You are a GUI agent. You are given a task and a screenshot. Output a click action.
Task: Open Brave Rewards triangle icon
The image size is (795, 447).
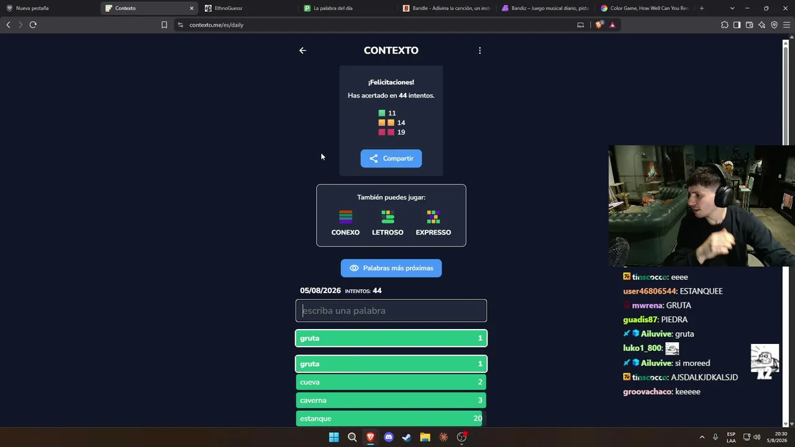click(612, 25)
